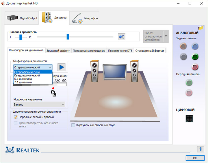Viewport: 208px width, 163px height.
Task: Play the speaker configuration test
Action: 62,67
